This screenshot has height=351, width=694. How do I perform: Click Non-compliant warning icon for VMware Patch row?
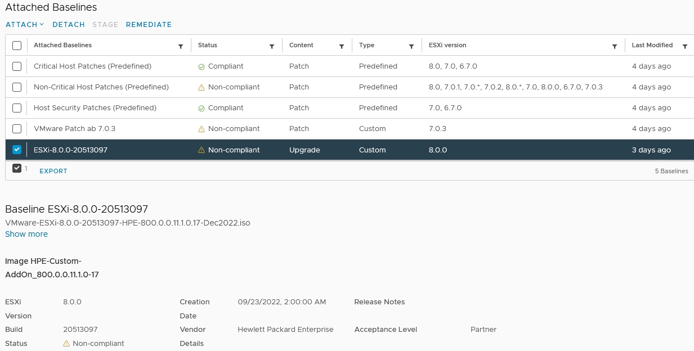coord(202,129)
